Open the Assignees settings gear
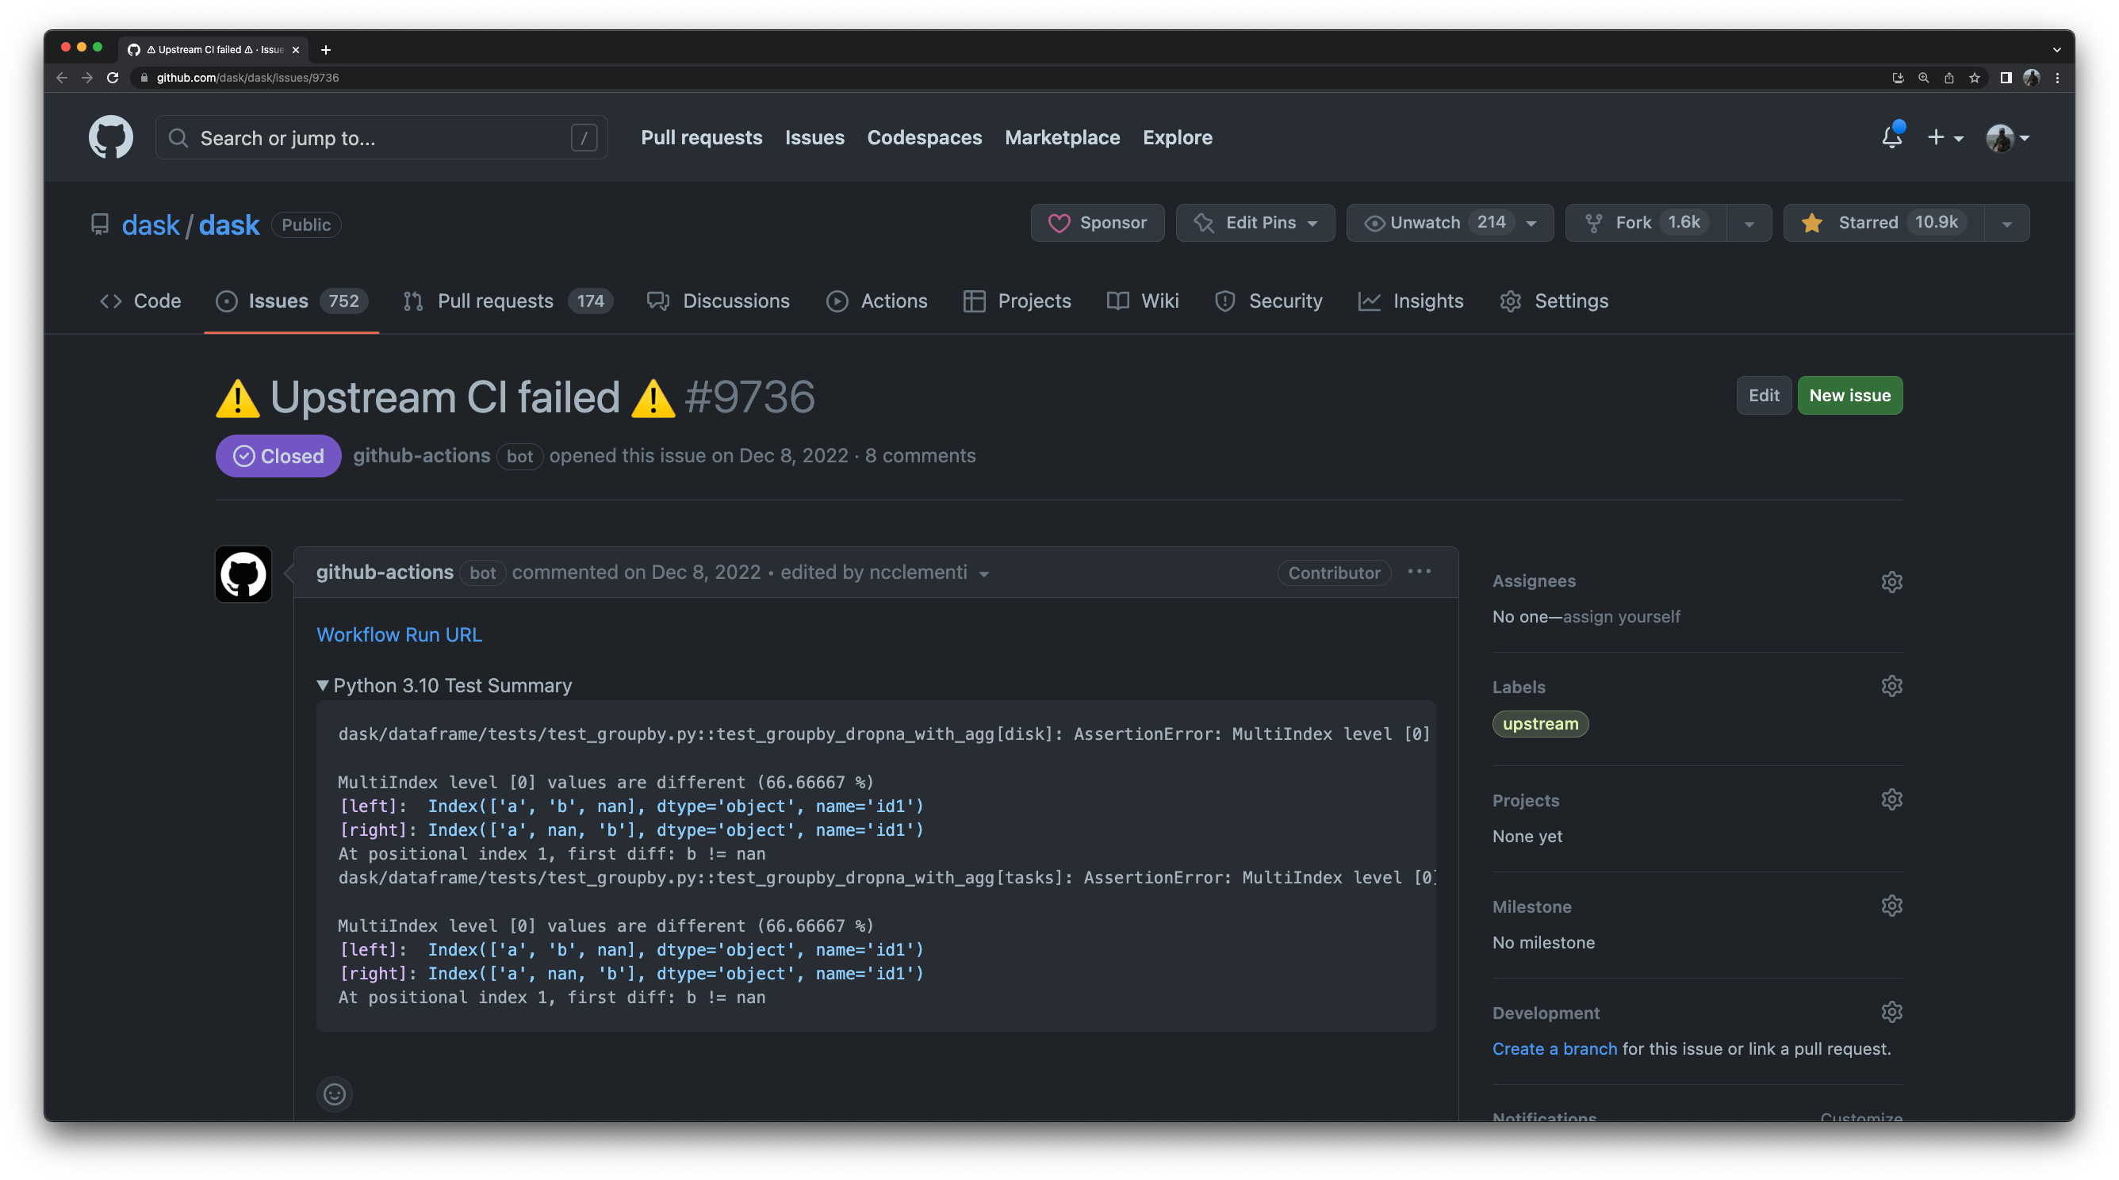Image resolution: width=2119 pixels, height=1180 pixels. 1892,581
